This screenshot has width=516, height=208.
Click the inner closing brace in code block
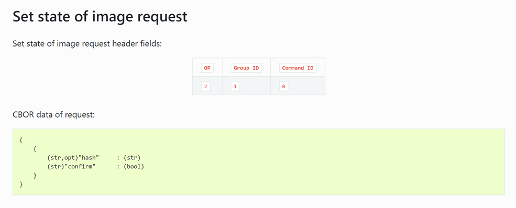35,176
